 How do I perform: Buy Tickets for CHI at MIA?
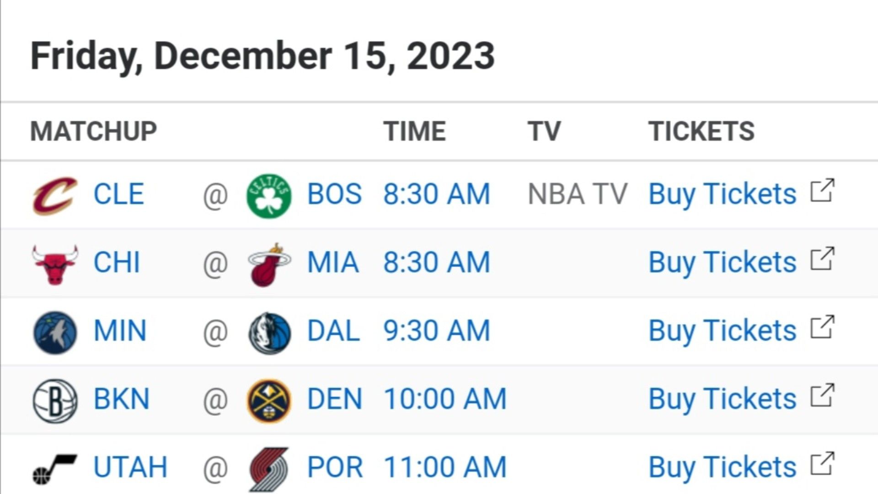pyautogui.click(x=723, y=263)
